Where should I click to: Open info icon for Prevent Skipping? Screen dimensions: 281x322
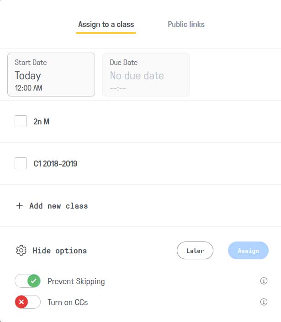tap(264, 281)
